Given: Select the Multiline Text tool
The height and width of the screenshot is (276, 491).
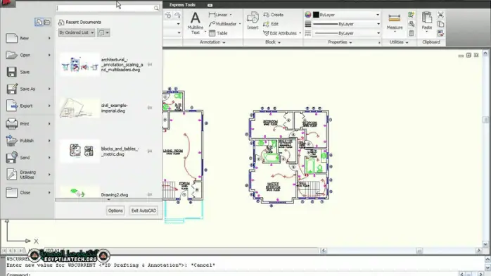Looking at the screenshot, I should [x=196, y=23].
